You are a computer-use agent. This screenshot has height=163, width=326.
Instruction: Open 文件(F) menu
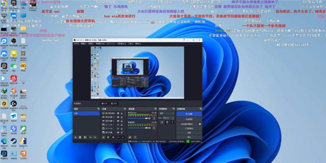[x=76, y=44]
